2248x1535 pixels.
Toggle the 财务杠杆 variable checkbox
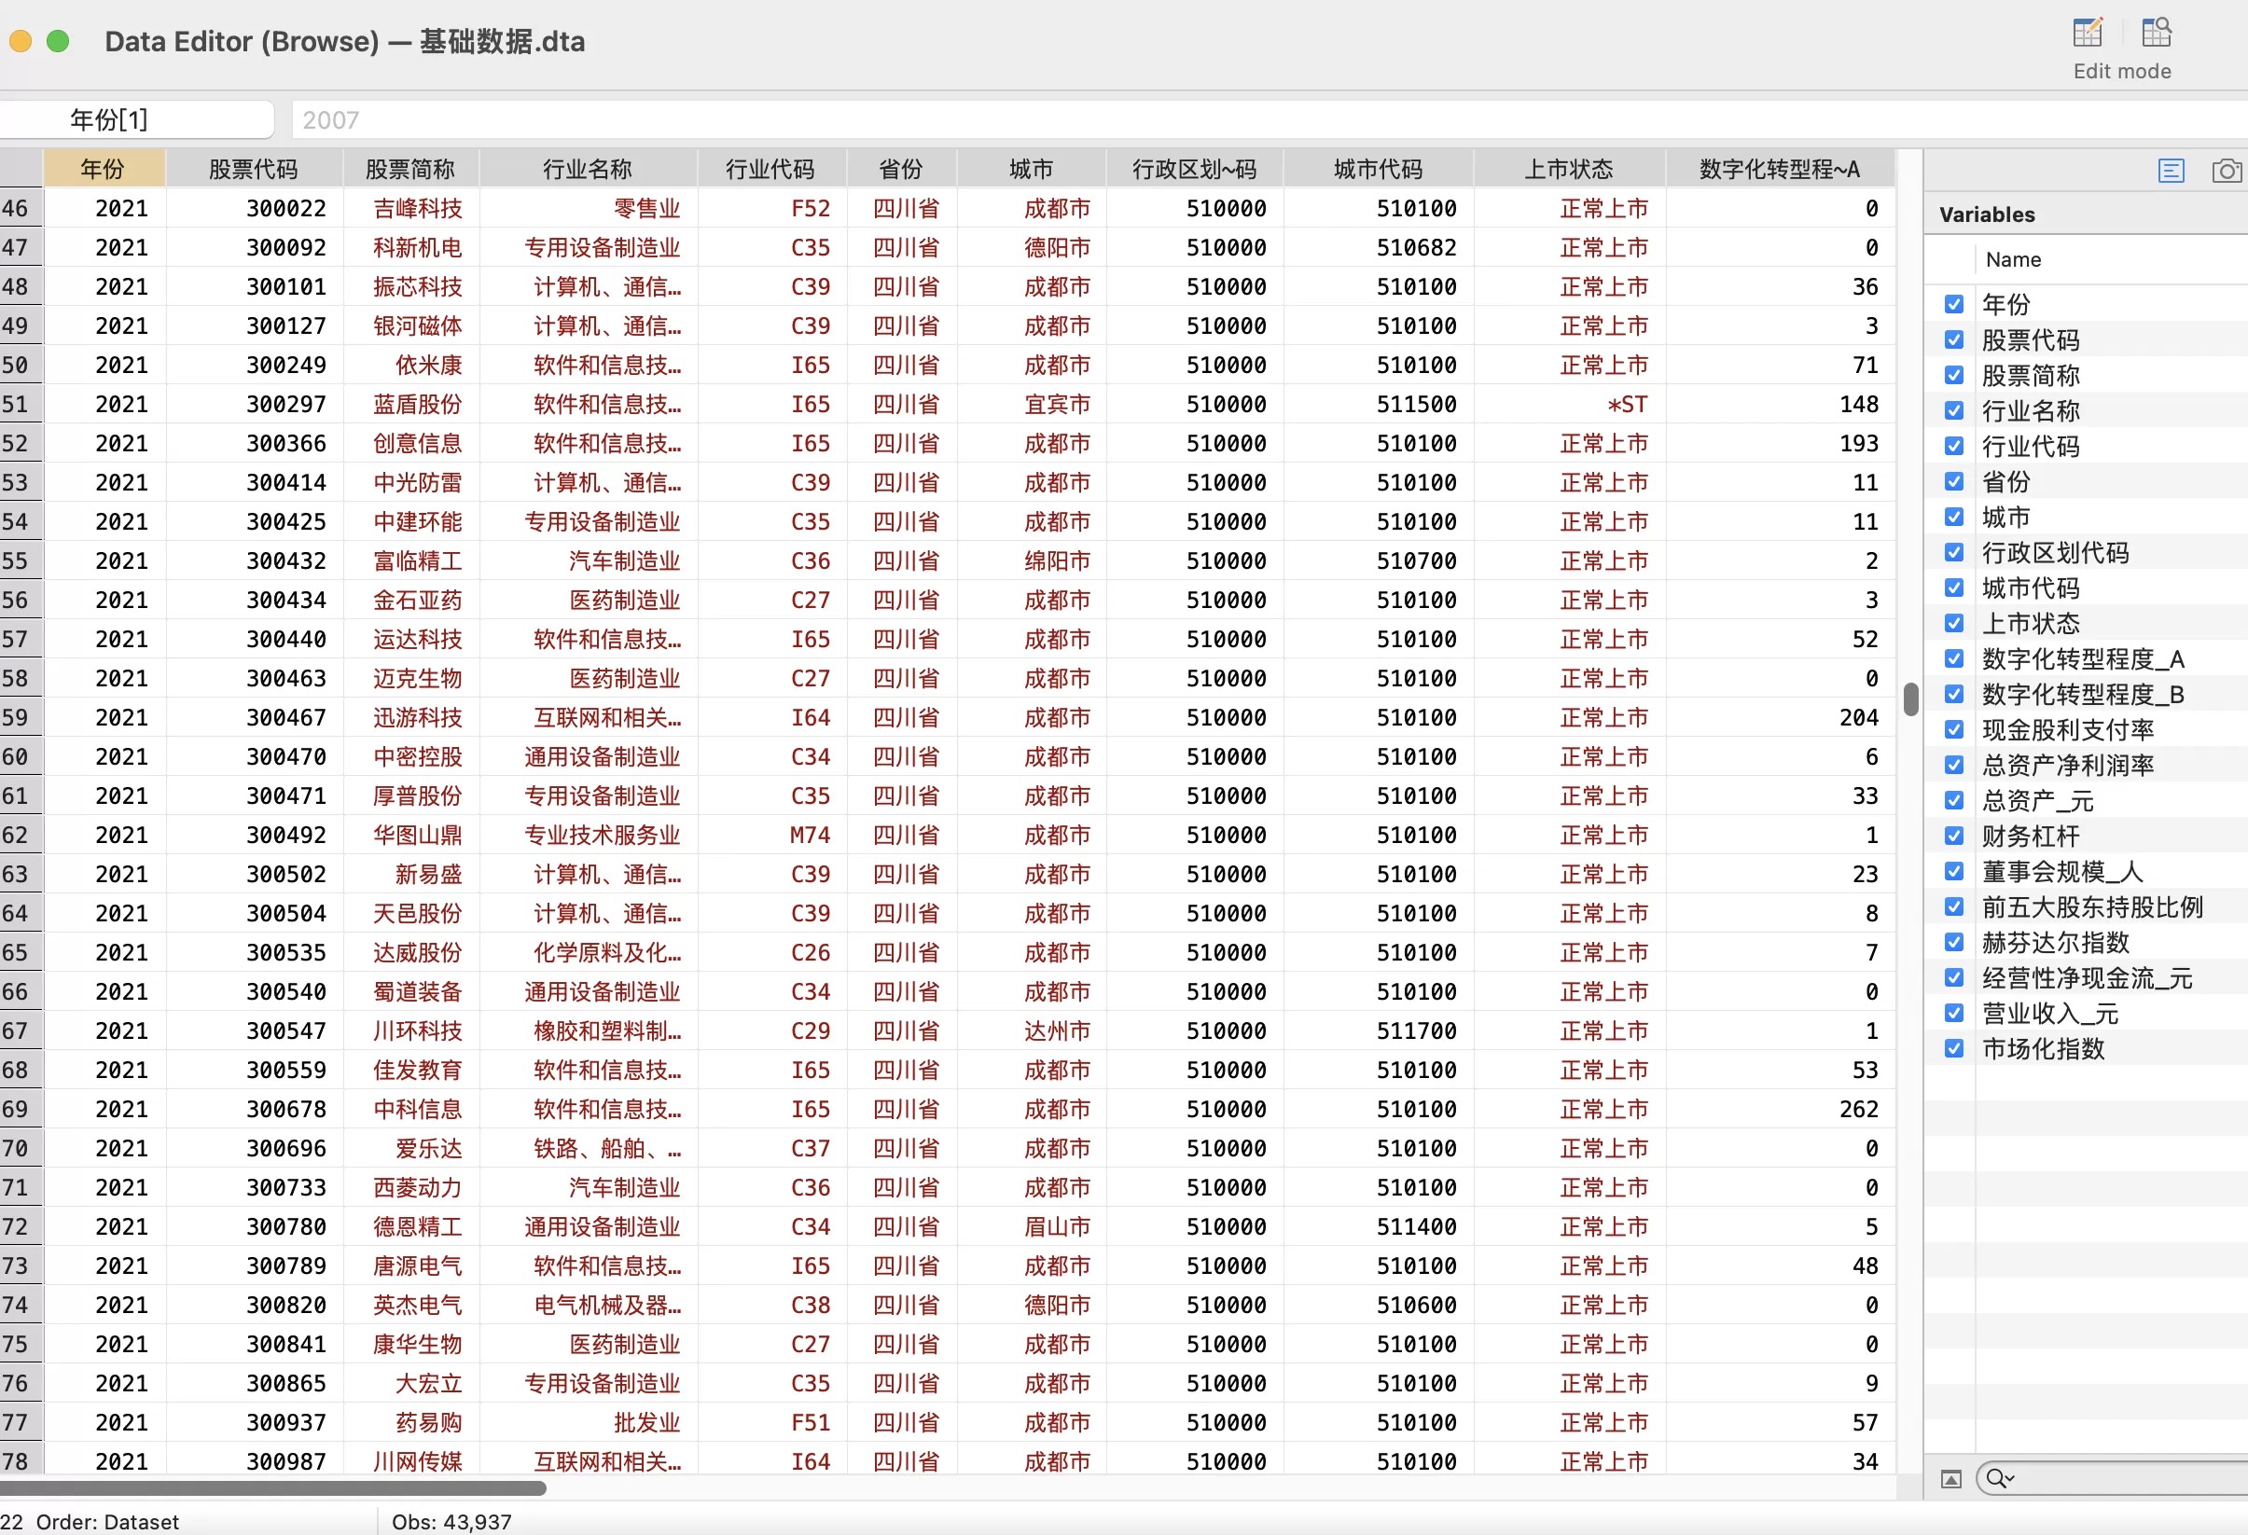(x=1953, y=836)
